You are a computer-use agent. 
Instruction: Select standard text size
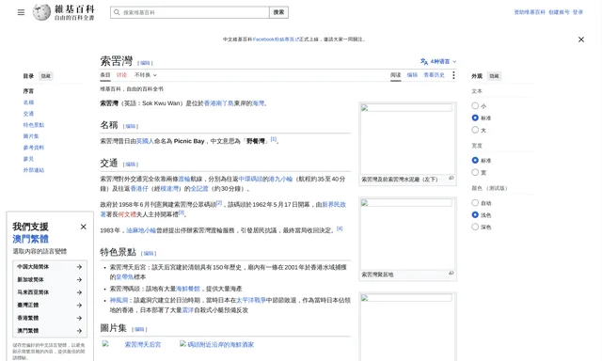click(475, 118)
